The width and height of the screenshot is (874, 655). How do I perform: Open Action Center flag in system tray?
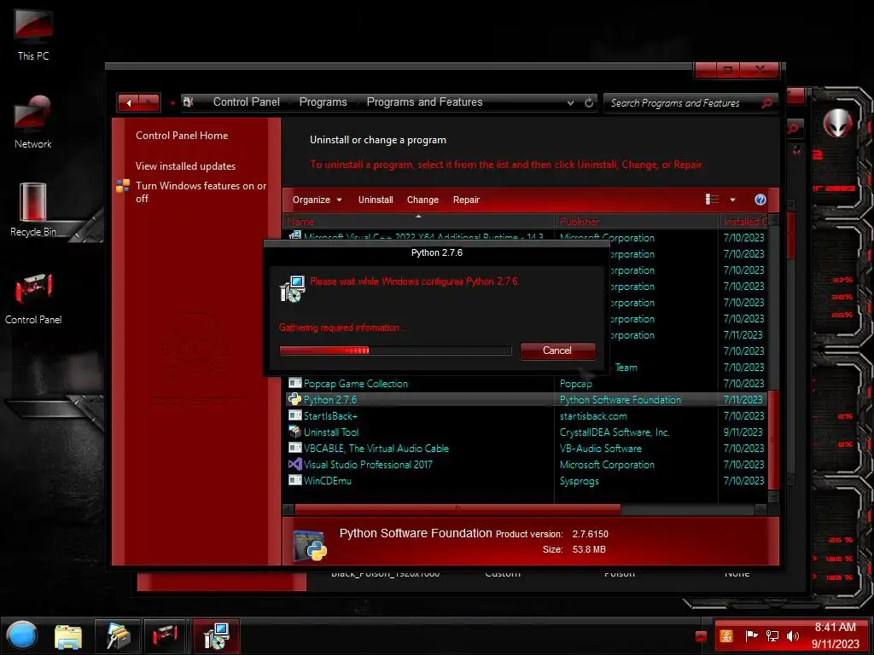[x=751, y=636]
